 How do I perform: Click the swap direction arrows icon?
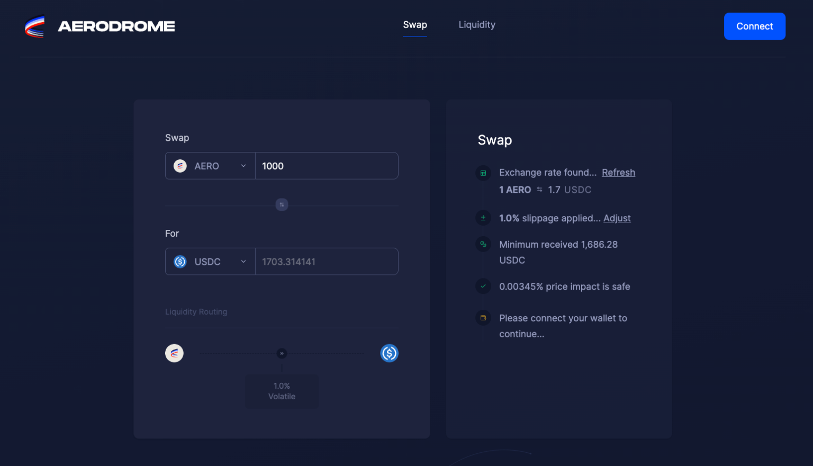[x=282, y=204]
